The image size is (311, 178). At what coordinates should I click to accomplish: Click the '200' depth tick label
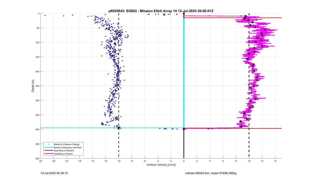point(37,71)
